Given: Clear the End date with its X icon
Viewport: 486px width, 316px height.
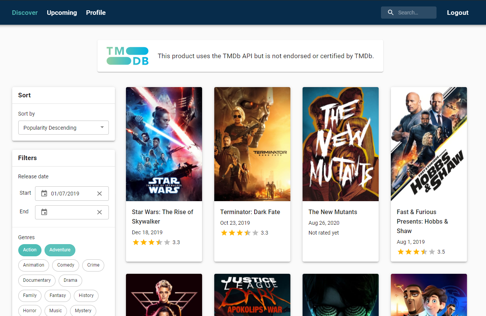Looking at the screenshot, I should 99,212.
